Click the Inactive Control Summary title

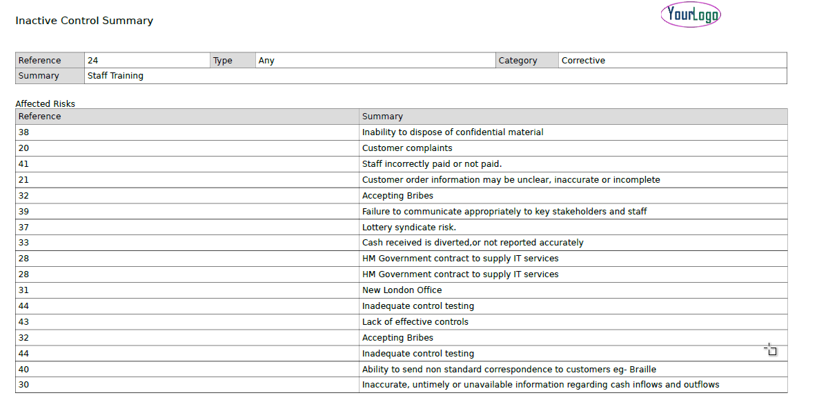coord(84,21)
